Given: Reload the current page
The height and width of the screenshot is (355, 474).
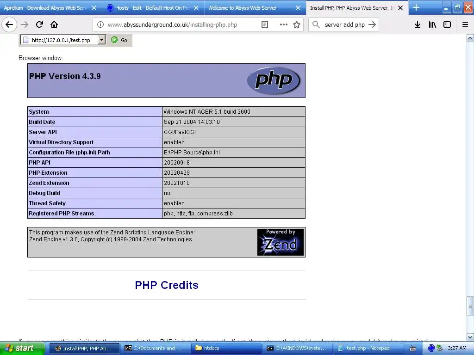Looking at the screenshot, I should (39, 25).
